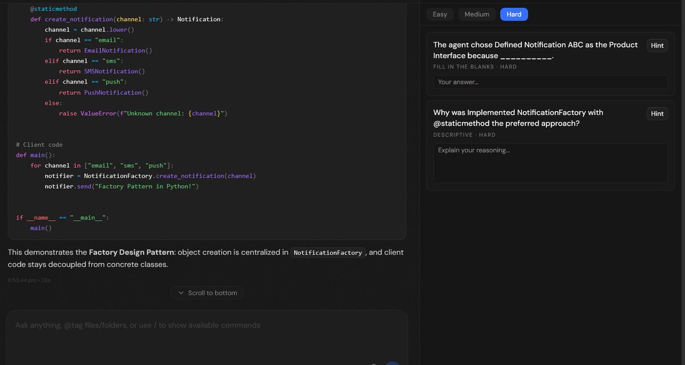
Task: Click the 'notifier.send' code line
Action: coord(122,186)
